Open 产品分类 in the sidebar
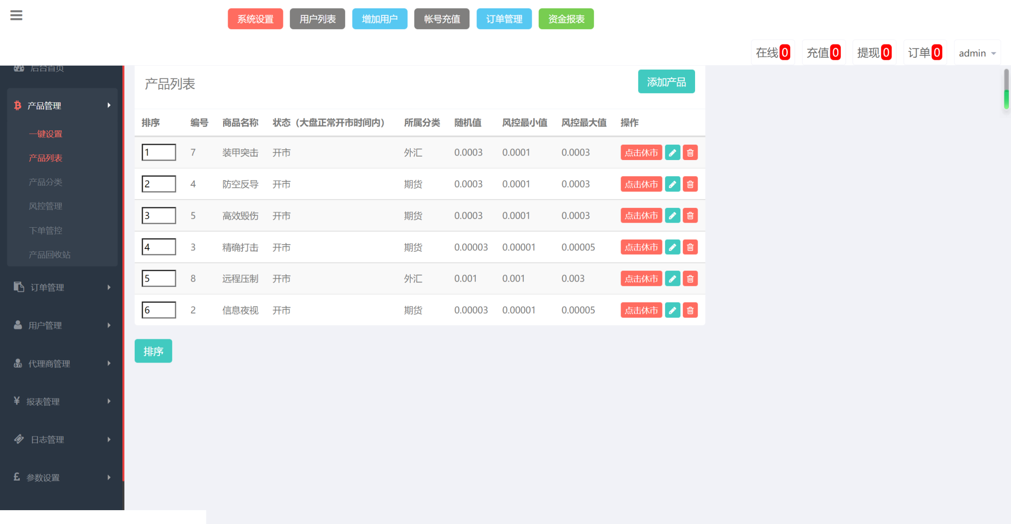1011x524 pixels. [x=45, y=182]
